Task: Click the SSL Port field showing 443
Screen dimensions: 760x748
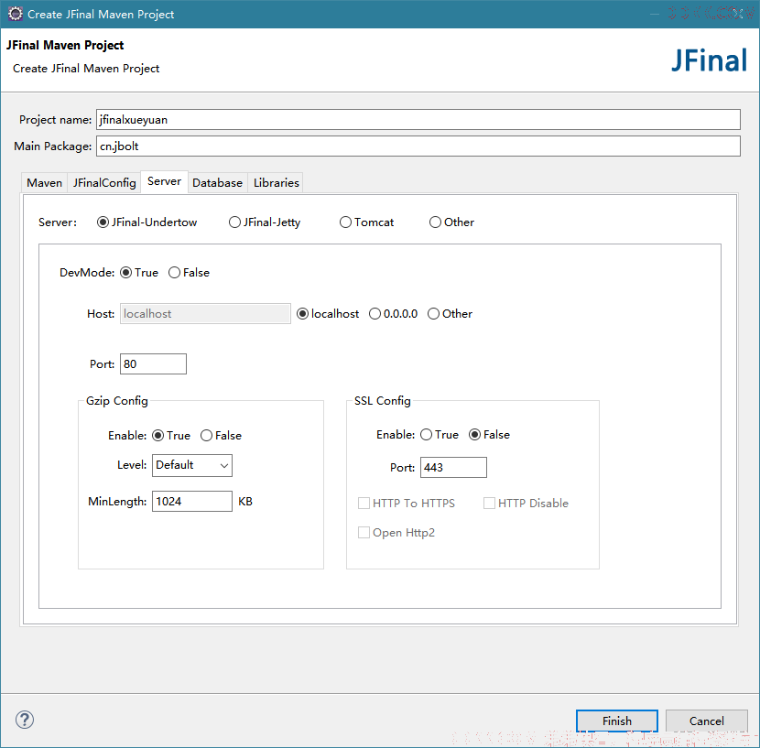Action: (453, 467)
